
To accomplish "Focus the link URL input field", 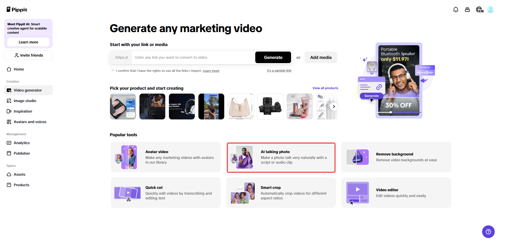I will click(194, 57).
